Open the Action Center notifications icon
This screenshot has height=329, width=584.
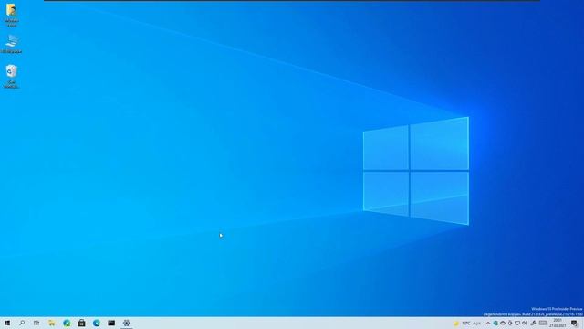click(574, 323)
